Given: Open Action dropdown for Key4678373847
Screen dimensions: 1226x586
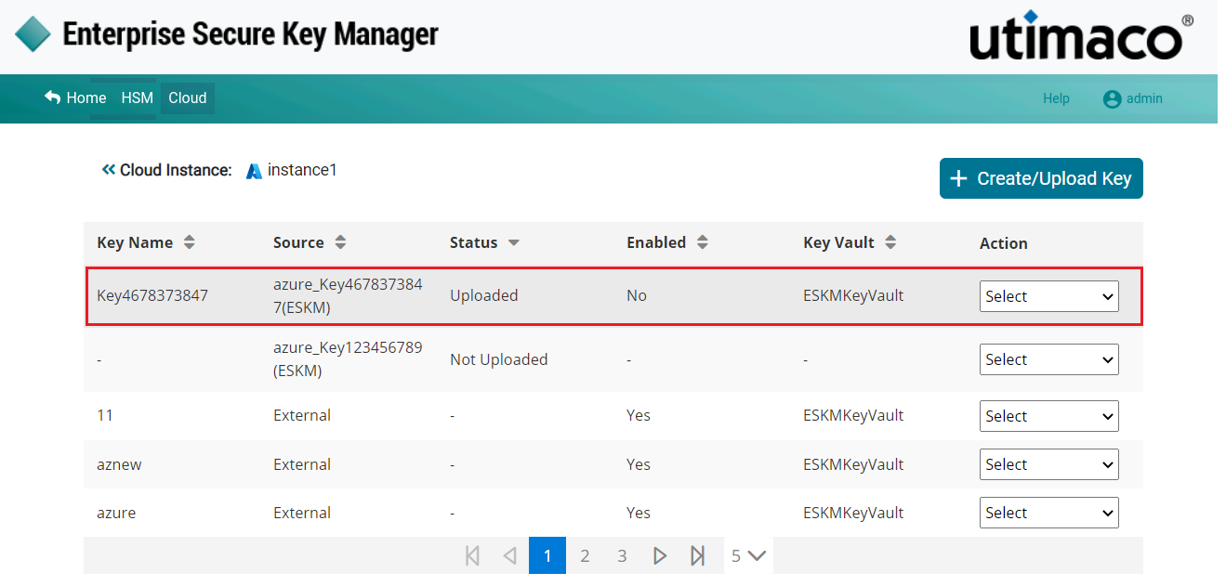Looking at the screenshot, I should [x=1049, y=296].
